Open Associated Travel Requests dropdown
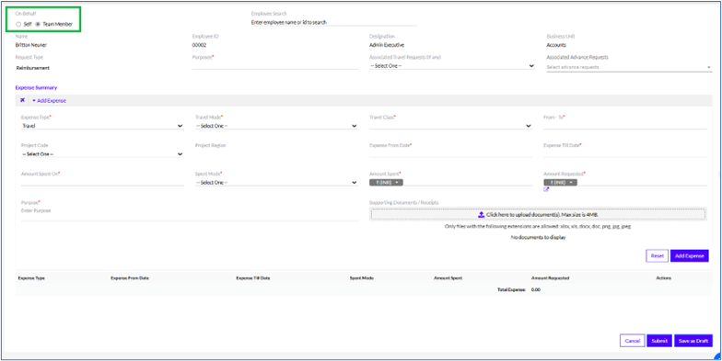 (452, 66)
